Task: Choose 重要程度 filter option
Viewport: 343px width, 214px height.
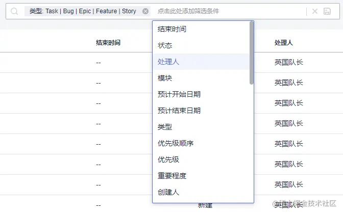Action: click(201, 176)
